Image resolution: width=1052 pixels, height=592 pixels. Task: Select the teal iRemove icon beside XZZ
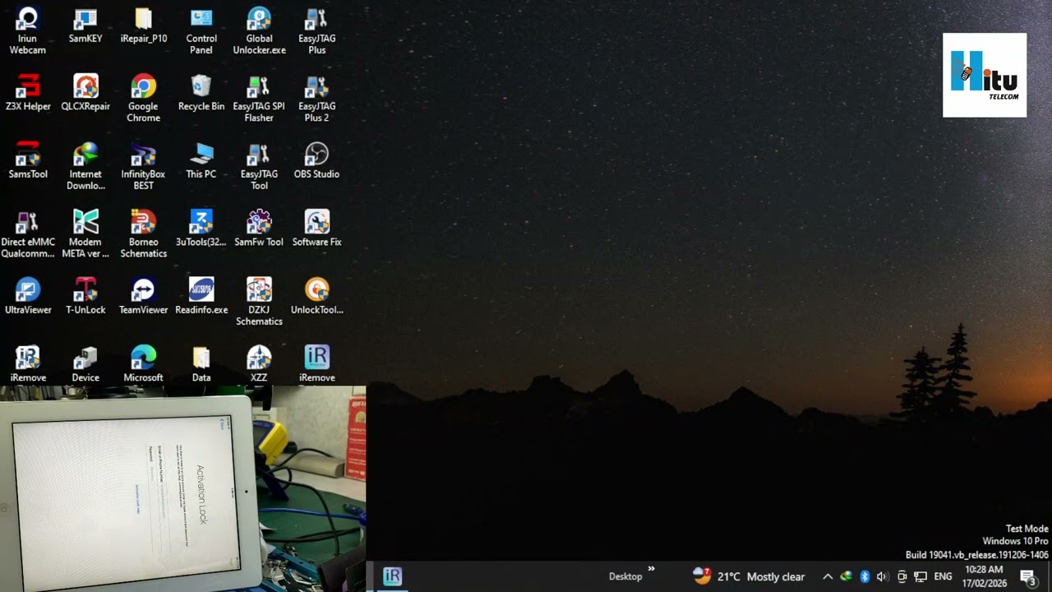click(316, 364)
